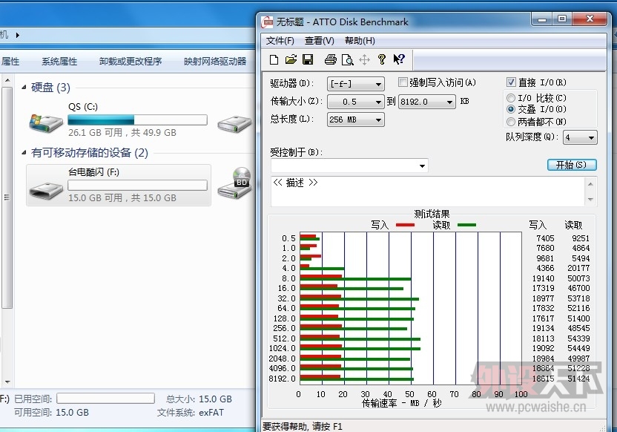Toggle 直接 I/O checkbox
Screen dimensions: 617x432
click(x=511, y=82)
